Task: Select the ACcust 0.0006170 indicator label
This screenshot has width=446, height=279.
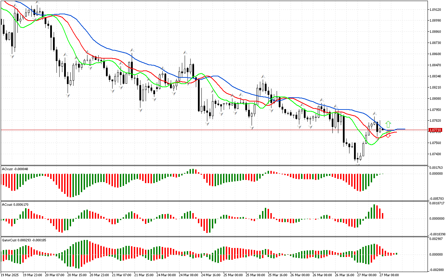Action: click(15, 204)
